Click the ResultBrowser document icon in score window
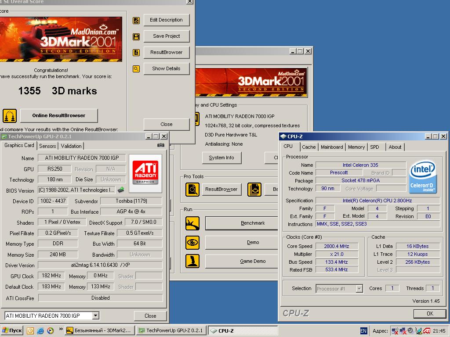Image resolution: width=450 pixels, height=337 pixels. (x=136, y=53)
